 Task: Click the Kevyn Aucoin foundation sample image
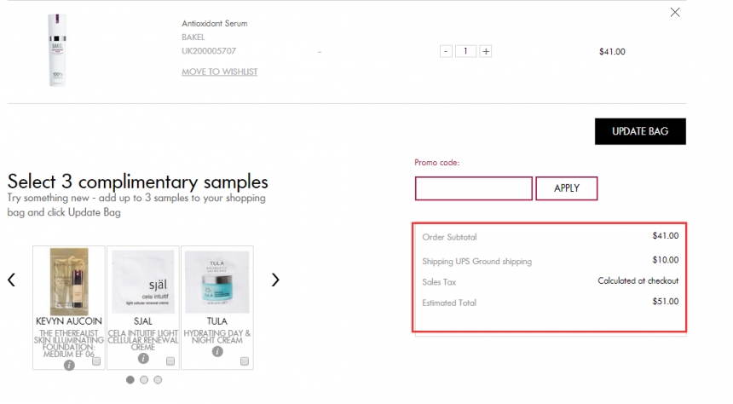[x=69, y=281]
